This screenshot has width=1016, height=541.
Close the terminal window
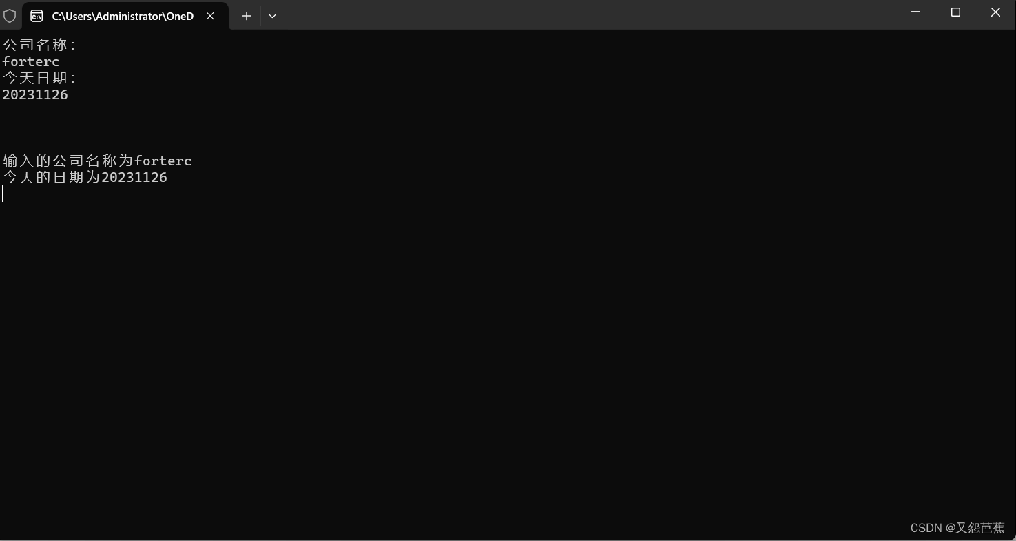coord(995,12)
